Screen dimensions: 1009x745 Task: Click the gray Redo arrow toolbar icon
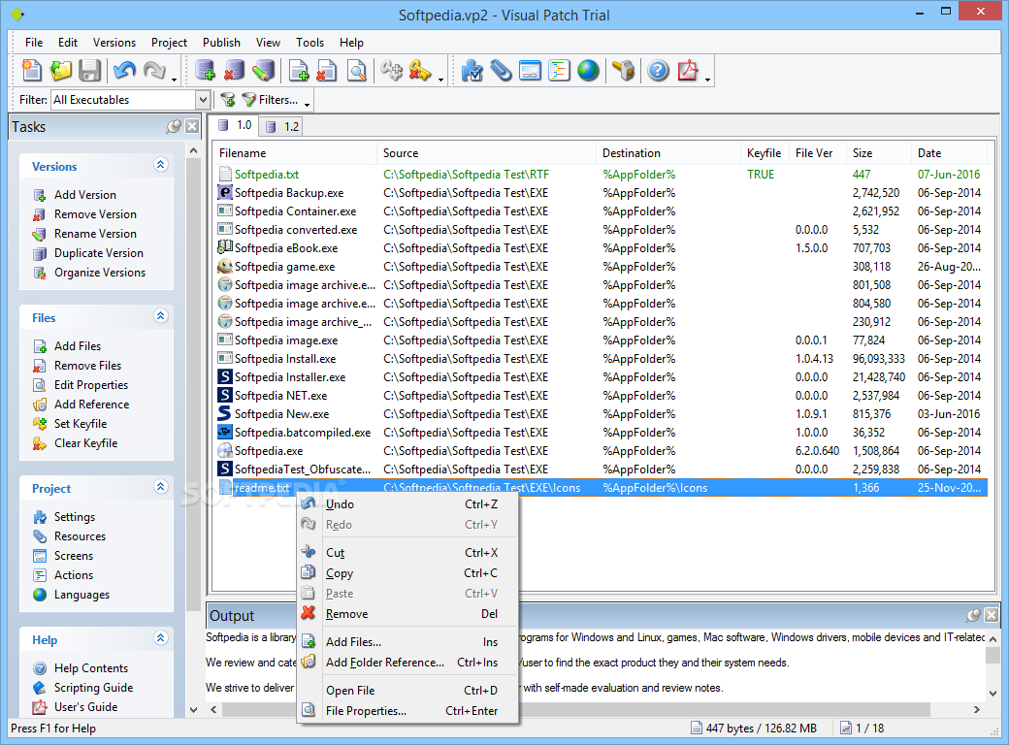154,71
